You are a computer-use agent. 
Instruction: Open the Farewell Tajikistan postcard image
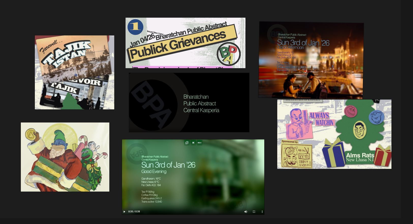(x=74, y=72)
